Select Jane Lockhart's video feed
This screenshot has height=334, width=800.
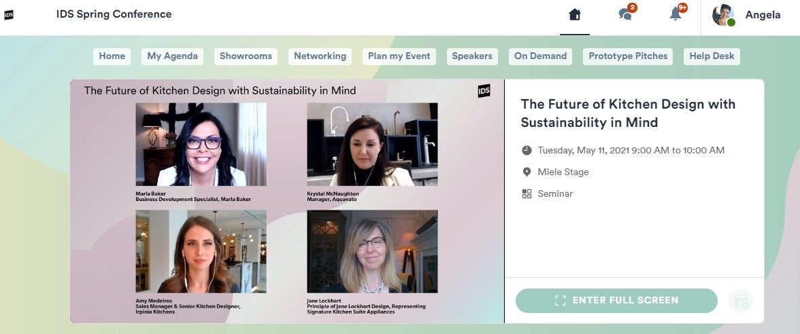[x=373, y=251]
